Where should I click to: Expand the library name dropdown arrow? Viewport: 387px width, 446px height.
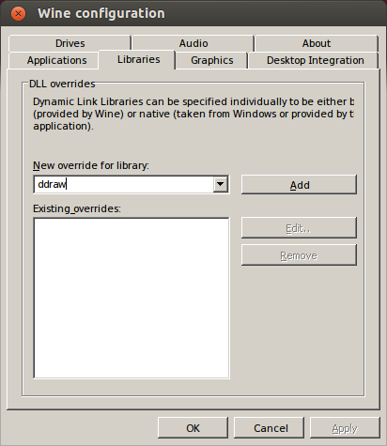[x=221, y=184]
